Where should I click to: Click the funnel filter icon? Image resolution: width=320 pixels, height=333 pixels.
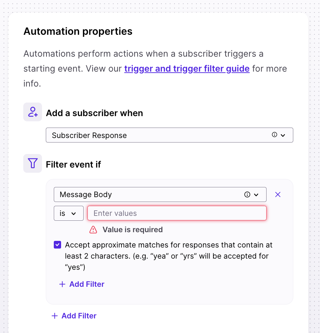(x=33, y=163)
